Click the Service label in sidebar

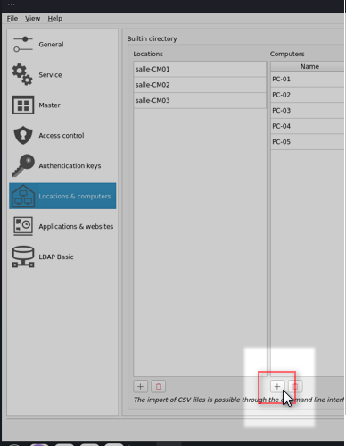tap(50, 75)
